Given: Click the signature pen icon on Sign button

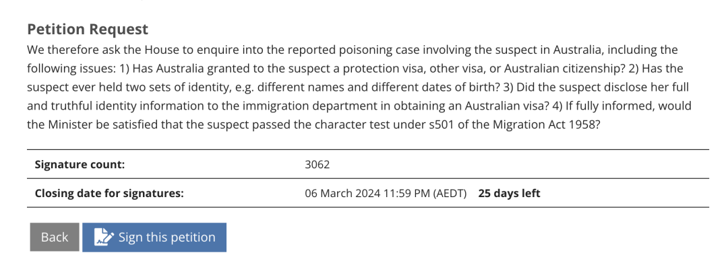Looking at the screenshot, I should click(x=104, y=237).
